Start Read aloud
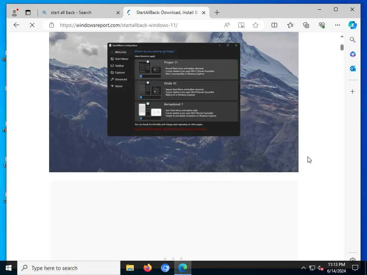Viewport: 367px width, 275px height. (227, 25)
